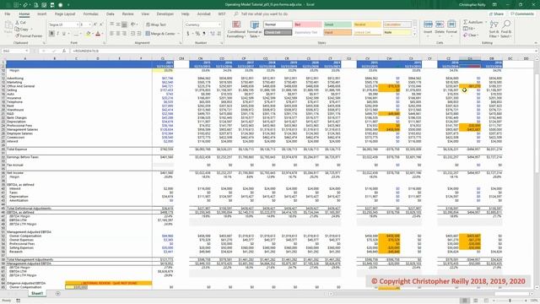This screenshot has height=304, width=540.
Task: Add a new sheet with plus icon
Action: click(57, 294)
